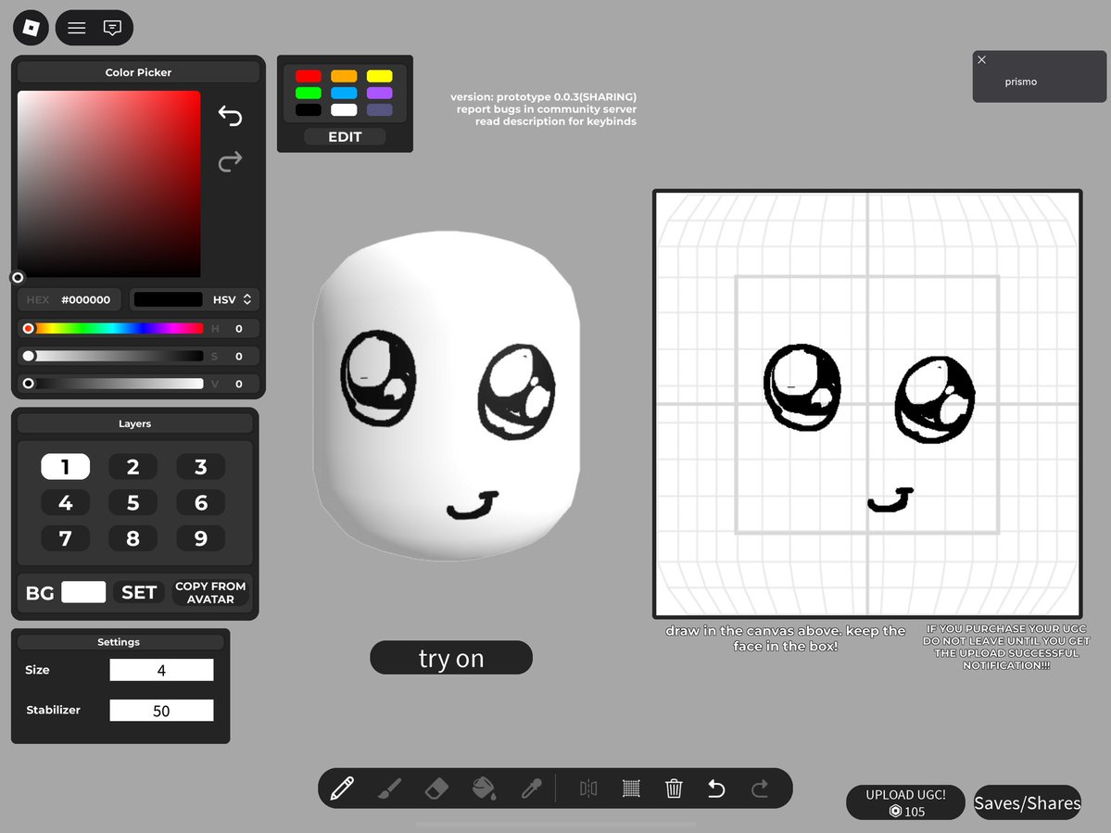
Task: Close the prismo notification
Action: pyautogui.click(x=981, y=59)
